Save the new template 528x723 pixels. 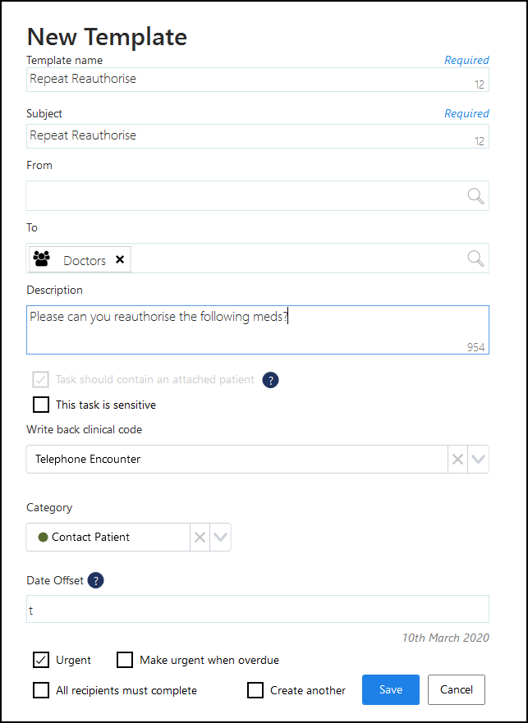[391, 690]
